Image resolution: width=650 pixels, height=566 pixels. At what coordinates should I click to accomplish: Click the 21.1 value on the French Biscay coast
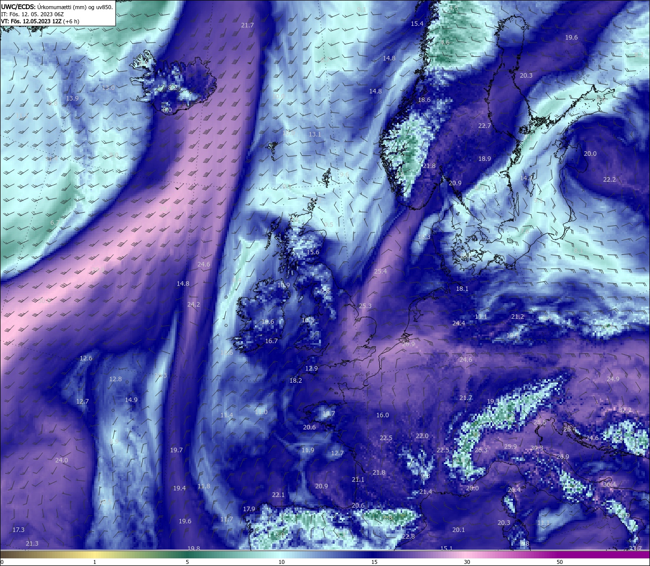tap(358, 480)
